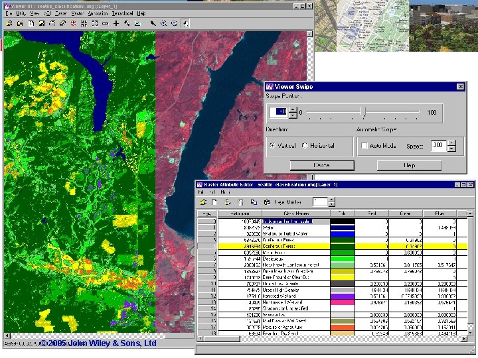Increase Layer Number using up arrow
Viewport: 478px width, 358px height.
point(332,199)
